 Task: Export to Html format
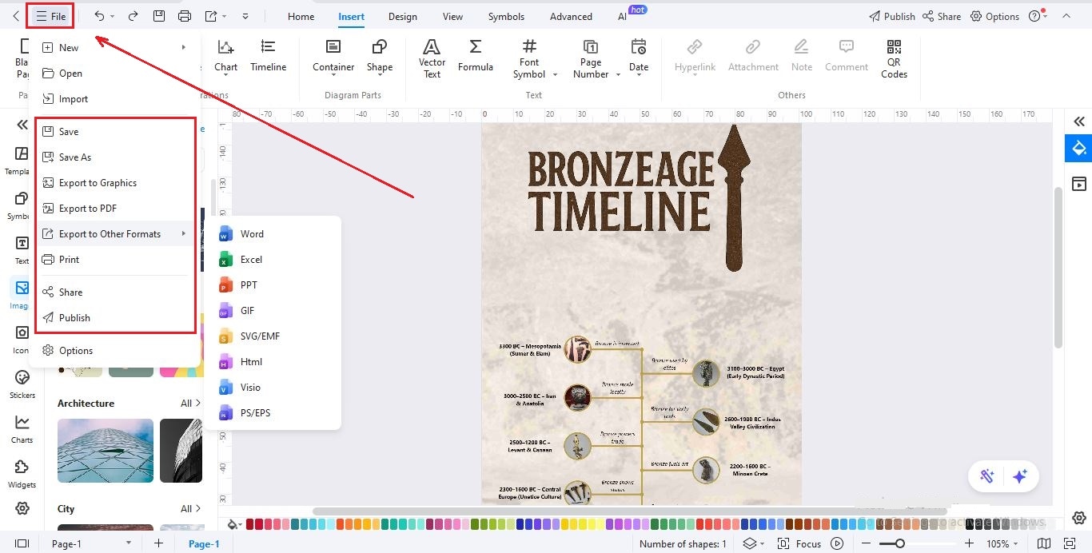pyautogui.click(x=273, y=361)
